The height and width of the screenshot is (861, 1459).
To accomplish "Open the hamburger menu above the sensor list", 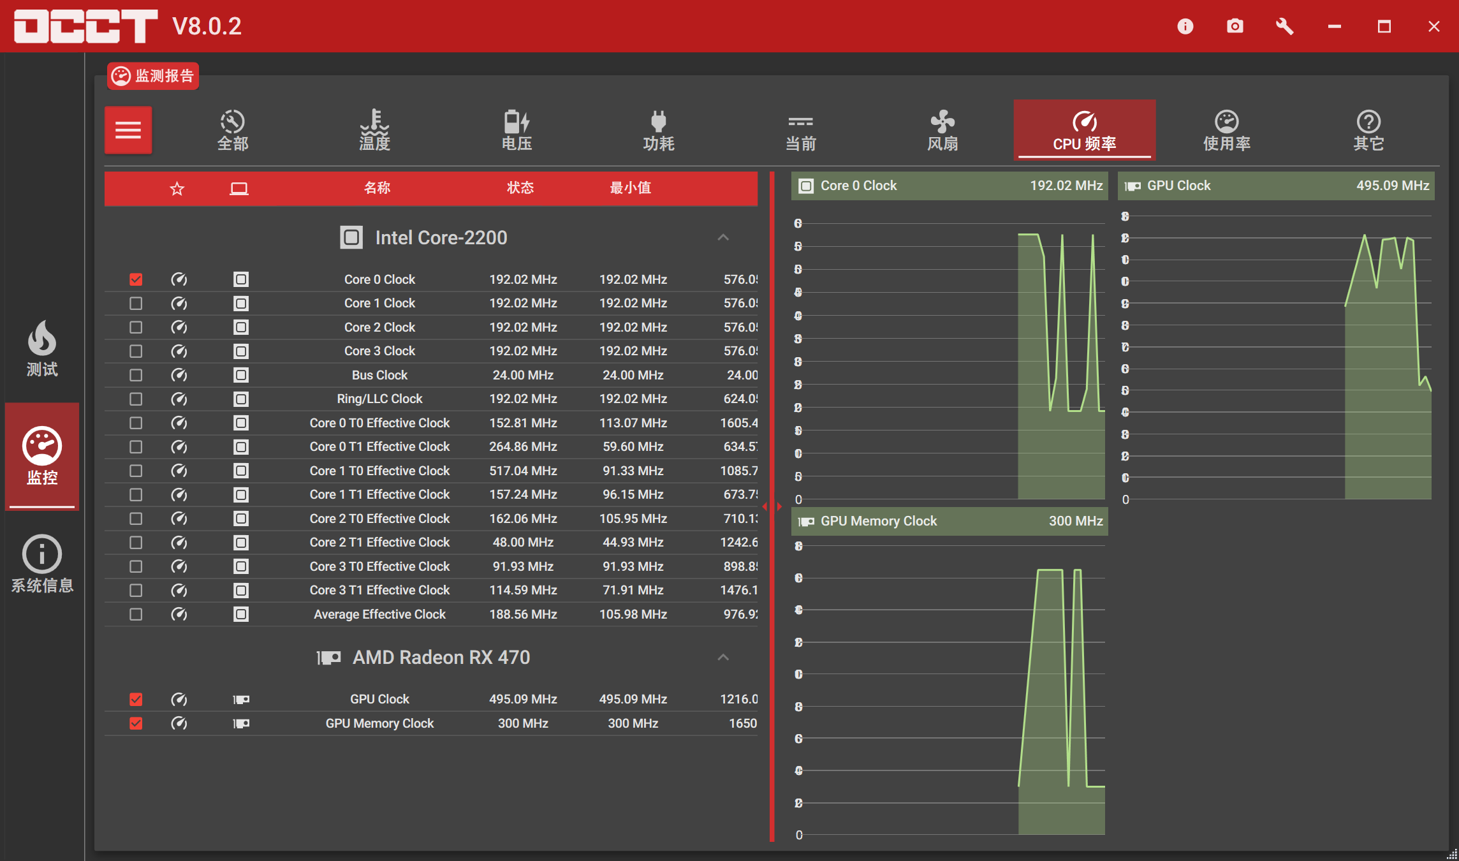I will coord(128,129).
